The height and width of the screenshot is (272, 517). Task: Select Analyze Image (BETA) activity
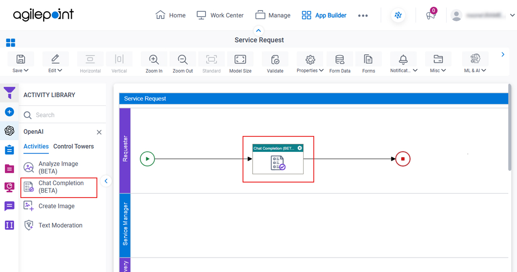(x=59, y=168)
